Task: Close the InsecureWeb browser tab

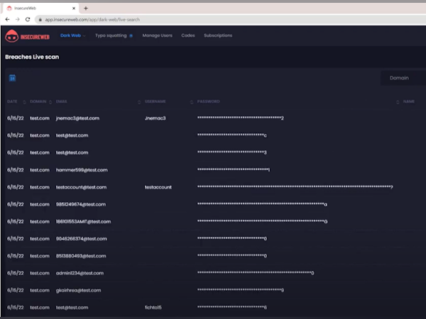Action: point(74,9)
